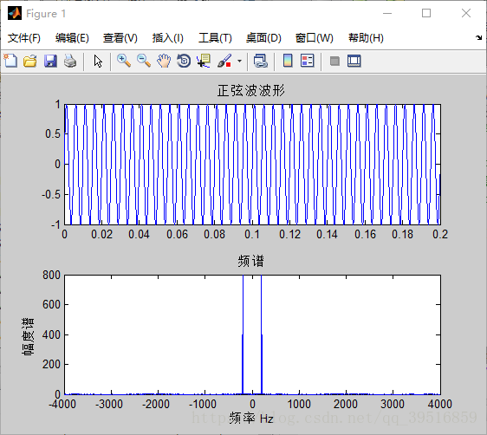This screenshot has height=435, width=487.
Task: Select the Edit Plot arrow tool
Action: coord(98,62)
